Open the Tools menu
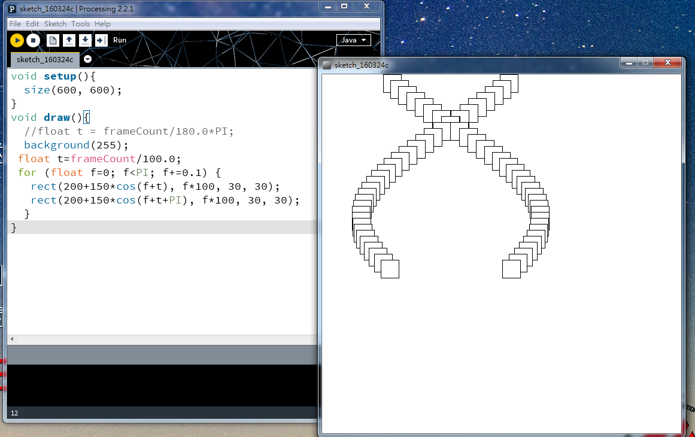Screen dimensions: 695x437 click(x=80, y=23)
